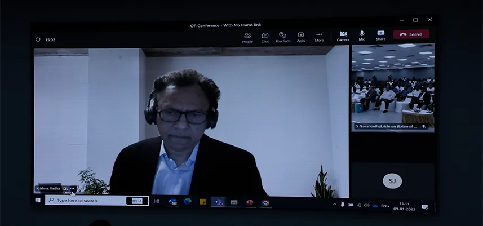Leave the meeting

411,34
